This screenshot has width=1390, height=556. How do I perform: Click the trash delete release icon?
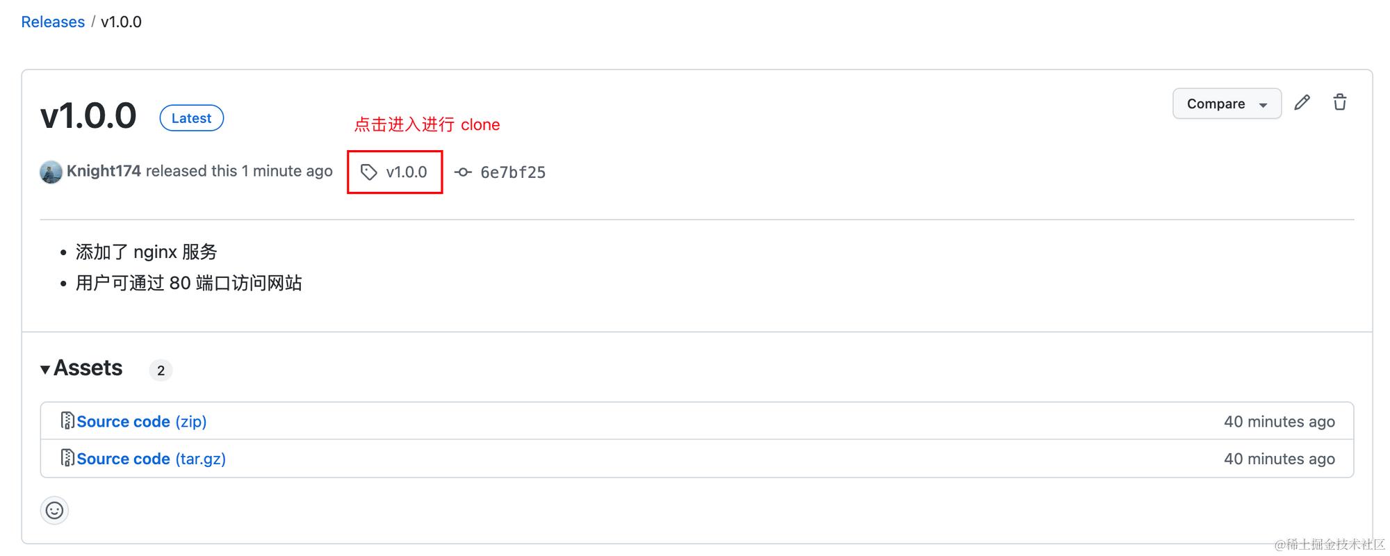coord(1339,103)
